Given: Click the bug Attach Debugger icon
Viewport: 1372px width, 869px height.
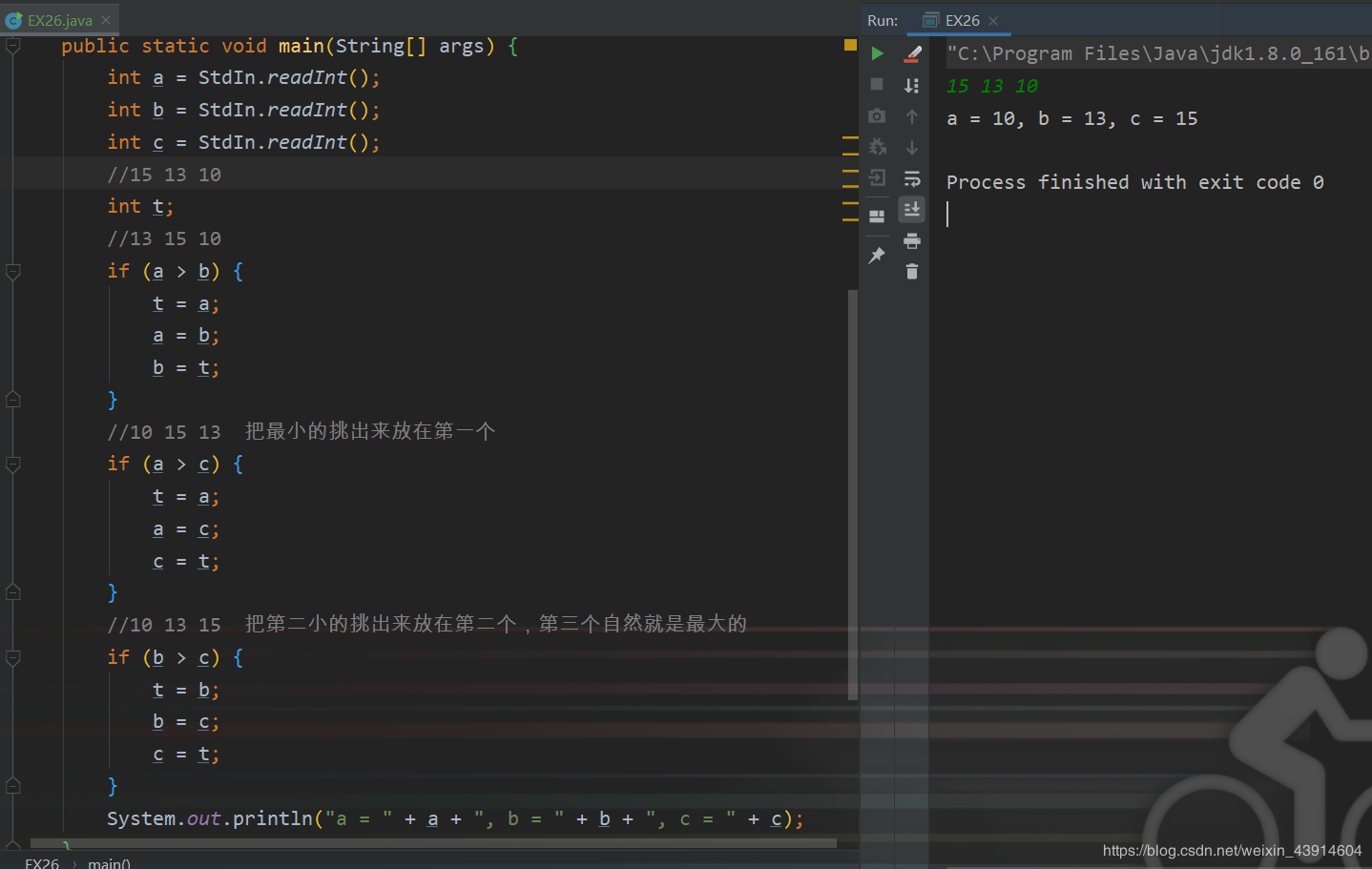Looking at the screenshot, I should pyautogui.click(x=877, y=147).
